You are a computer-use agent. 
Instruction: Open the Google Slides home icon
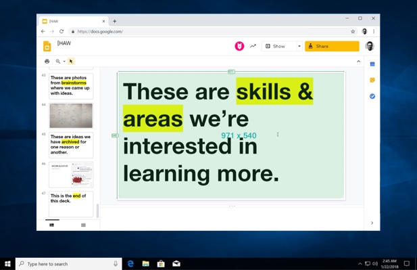point(47,46)
